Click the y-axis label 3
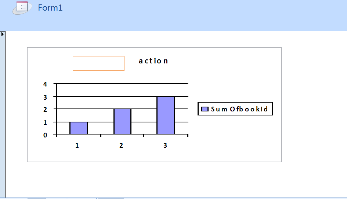The image size is (347, 199). [45, 97]
